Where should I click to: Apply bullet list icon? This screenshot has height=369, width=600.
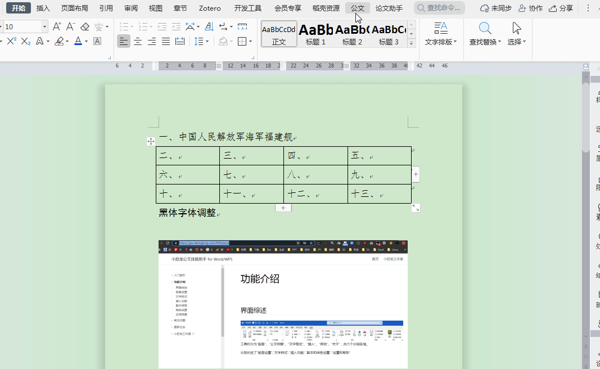click(124, 26)
